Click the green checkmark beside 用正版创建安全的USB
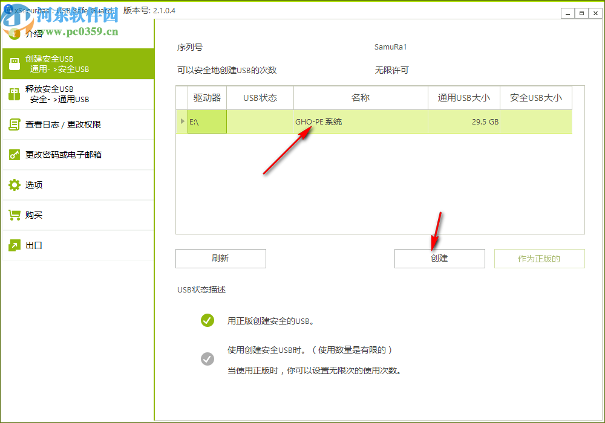The width and height of the screenshot is (605, 423). 208,321
